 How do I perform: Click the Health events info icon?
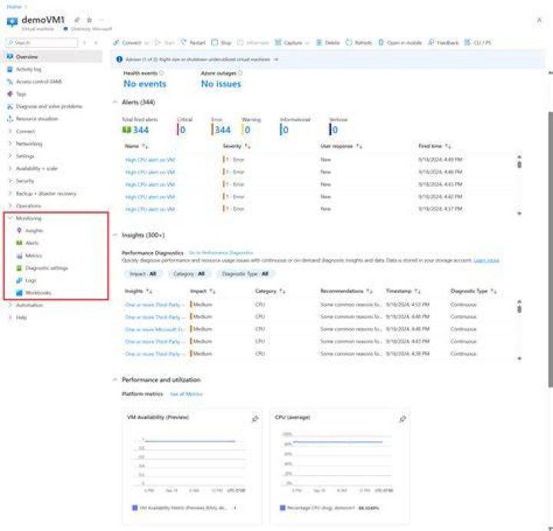click(161, 73)
